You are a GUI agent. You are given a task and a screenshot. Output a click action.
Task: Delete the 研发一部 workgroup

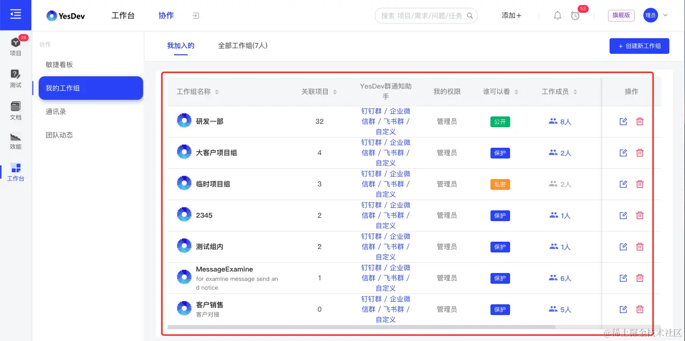click(x=640, y=121)
